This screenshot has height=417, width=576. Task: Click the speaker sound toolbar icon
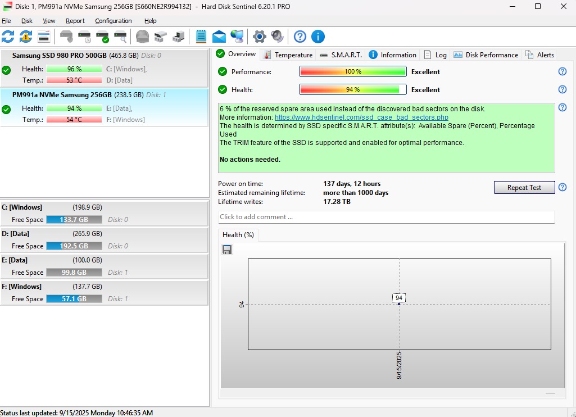pyautogui.click(x=278, y=37)
